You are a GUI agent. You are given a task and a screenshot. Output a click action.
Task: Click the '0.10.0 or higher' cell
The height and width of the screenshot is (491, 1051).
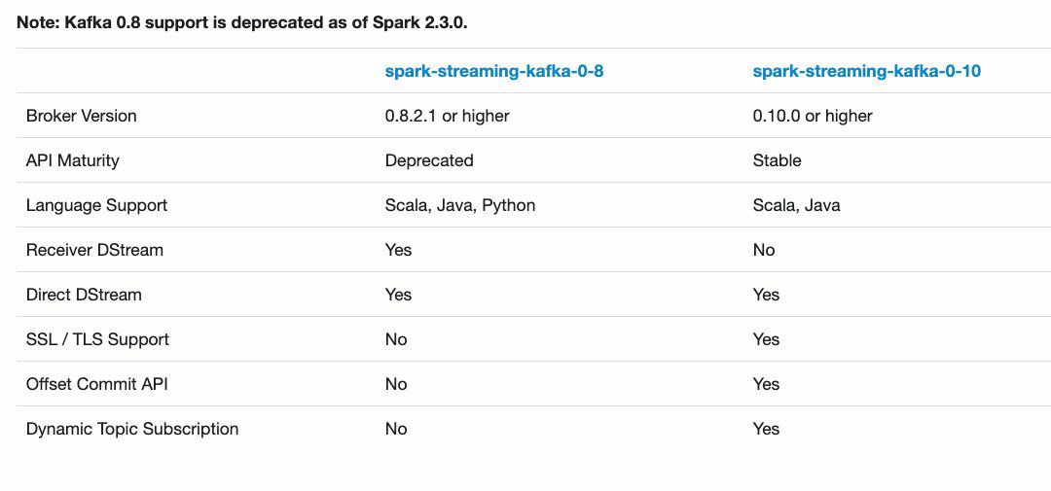(813, 116)
